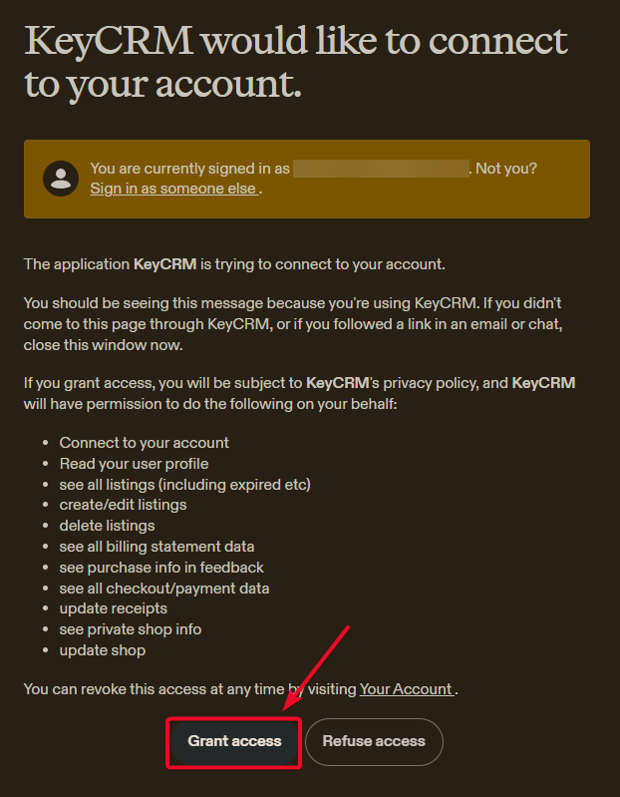Image resolution: width=620 pixels, height=797 pixels.
Task: Click "The application KeyCRM is trying to connect" sentence
Action: point(234,264)
